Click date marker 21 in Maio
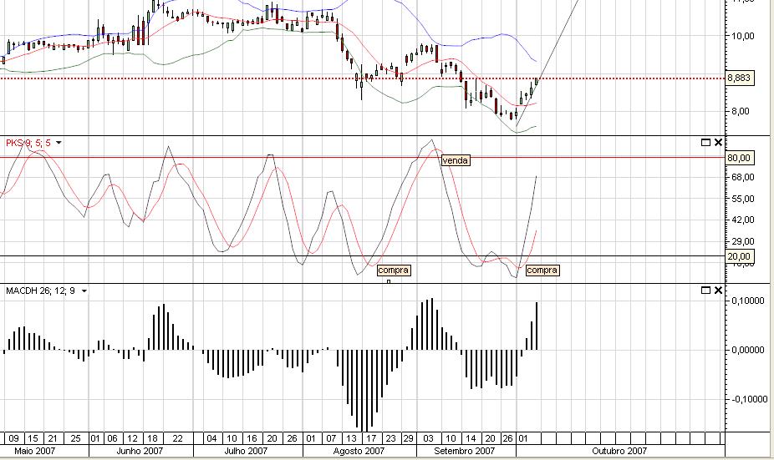 (53, 438)
